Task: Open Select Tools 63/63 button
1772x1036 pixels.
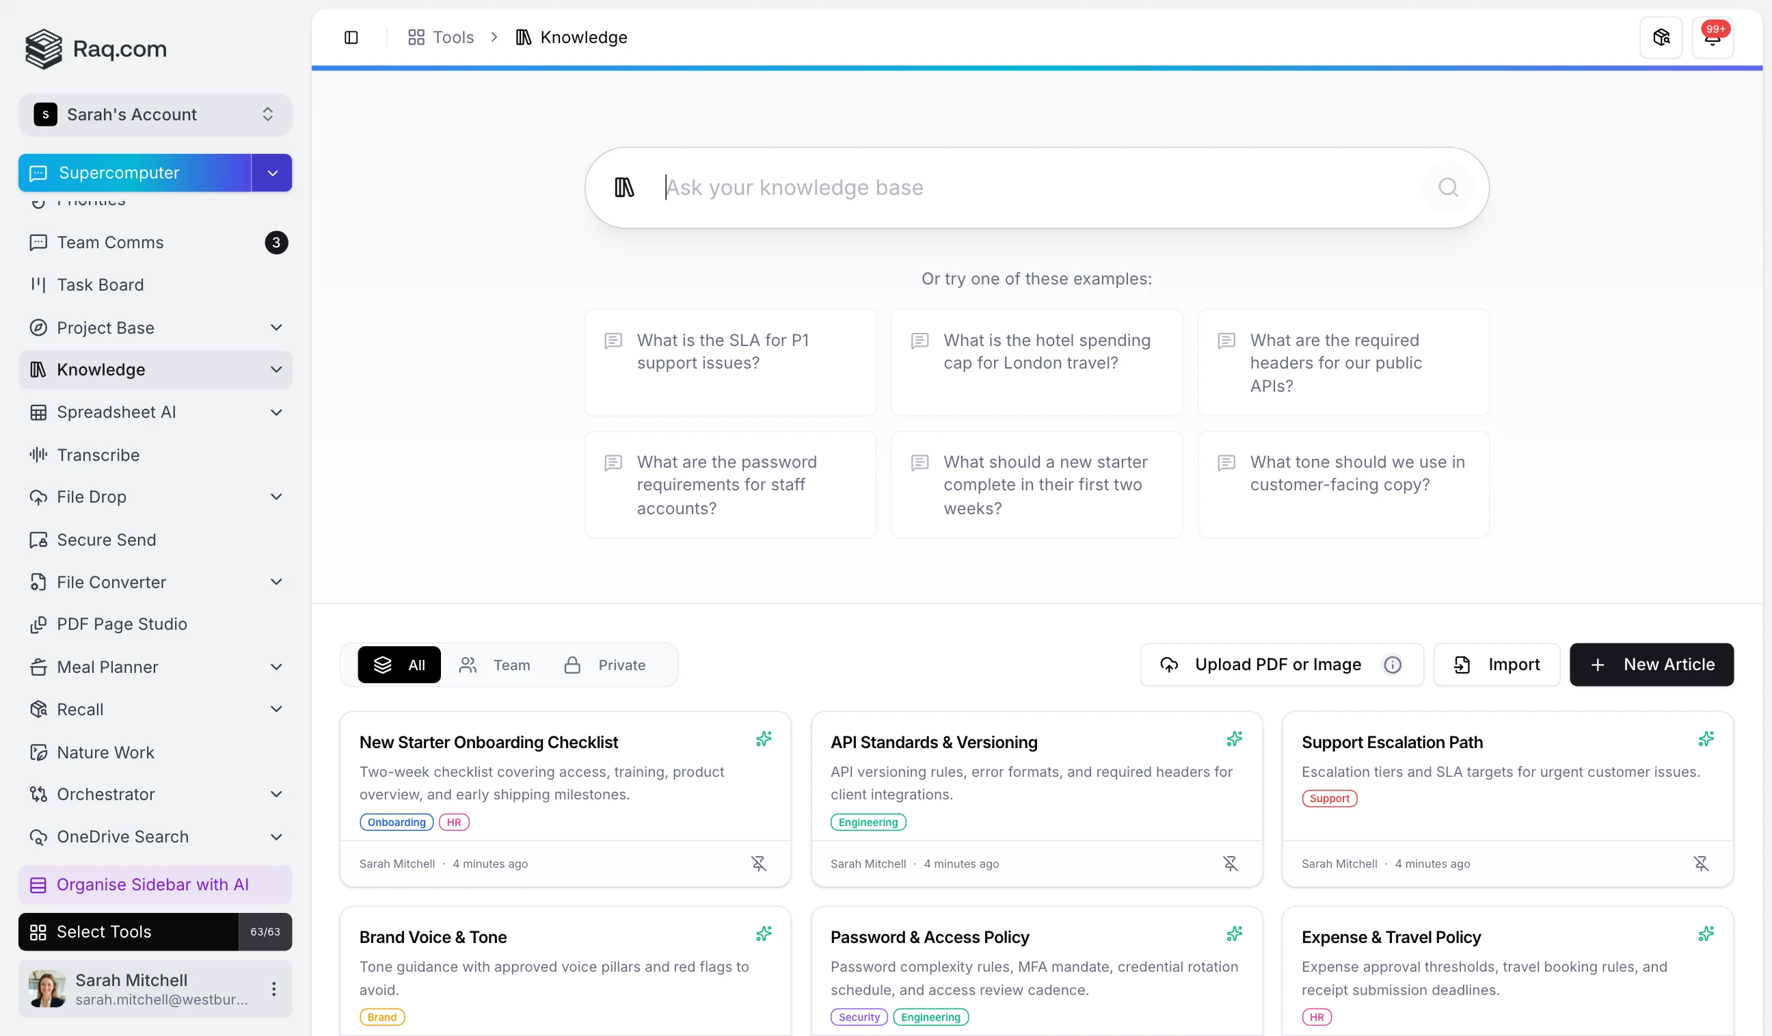Action: tap(155, 932)
